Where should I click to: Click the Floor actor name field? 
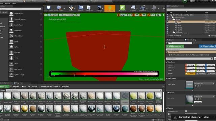click(x=180, y=43)
